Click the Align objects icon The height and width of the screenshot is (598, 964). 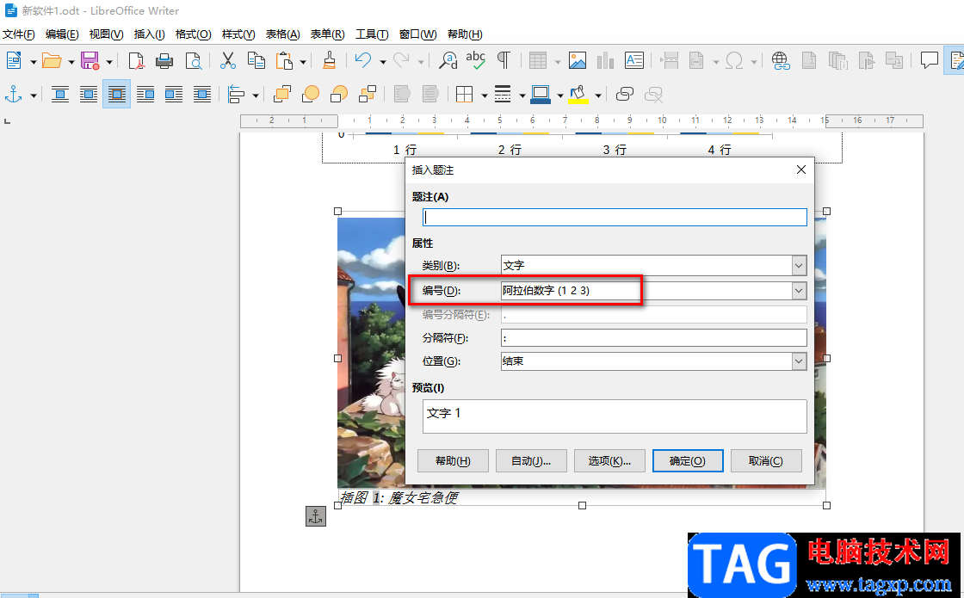(x=237, y=95)
